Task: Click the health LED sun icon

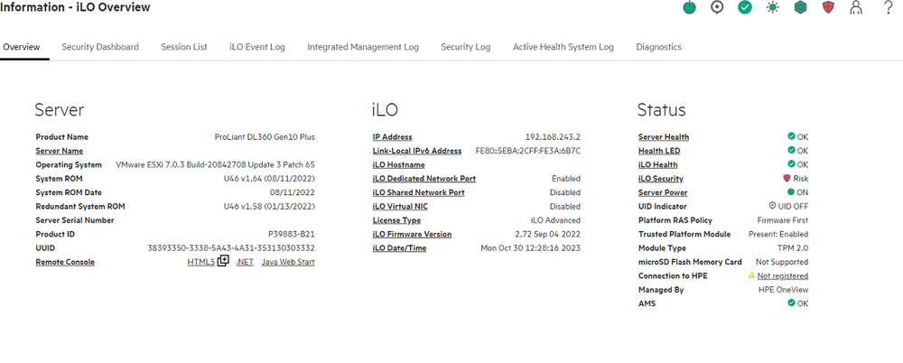Action: (x=772, y=8)
